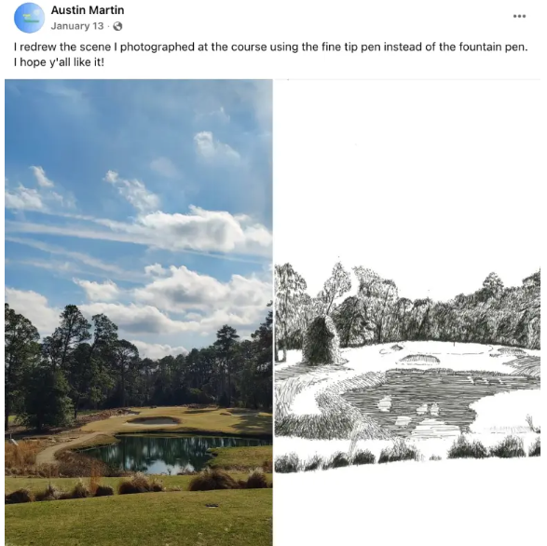Click the sketched grass tufts at drawing bottom
This screenshot has width=547, height=546.
(x=407, y=456)
